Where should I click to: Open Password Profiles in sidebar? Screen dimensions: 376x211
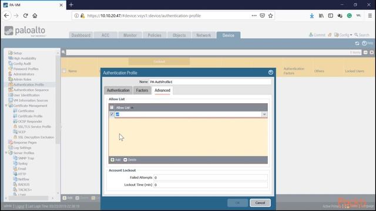(26, 69)
